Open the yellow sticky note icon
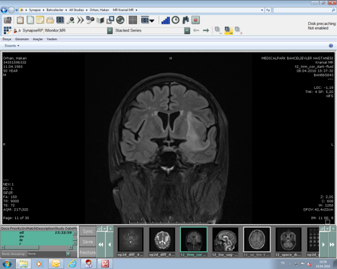 40,20
